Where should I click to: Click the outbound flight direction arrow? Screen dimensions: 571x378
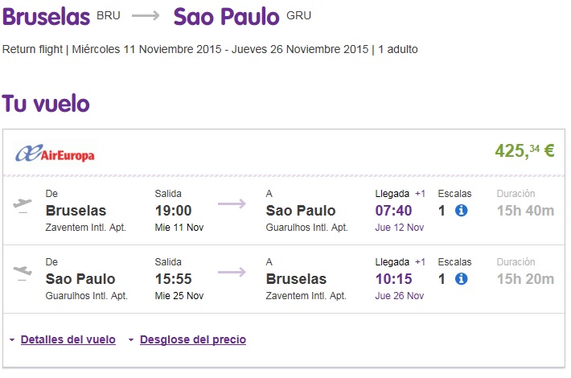point(232,203)
